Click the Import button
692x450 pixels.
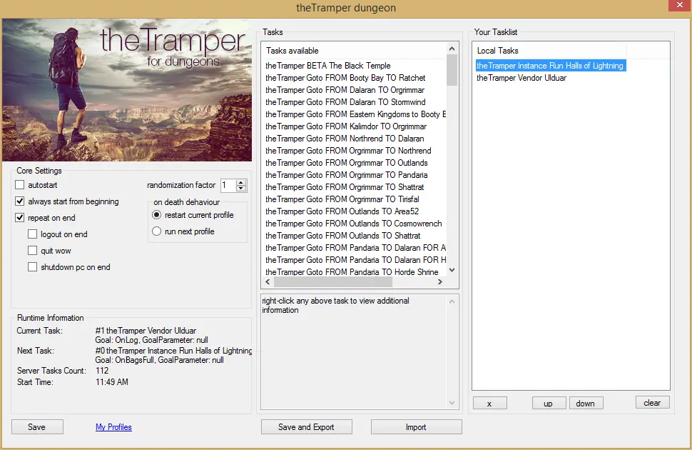(x=416, y=427)
